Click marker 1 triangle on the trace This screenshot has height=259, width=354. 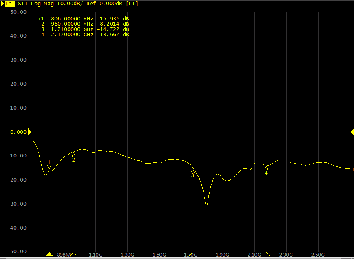tap(49, 167)
